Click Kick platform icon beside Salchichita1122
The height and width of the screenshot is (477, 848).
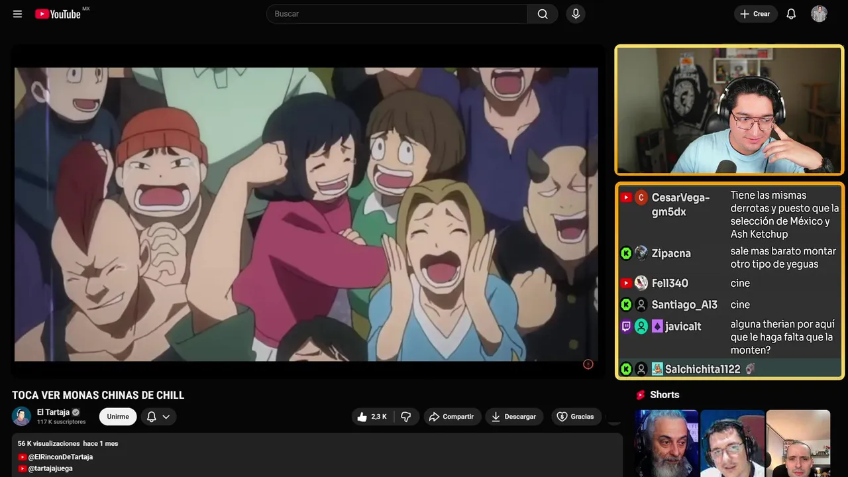click(x=626, y=369)
